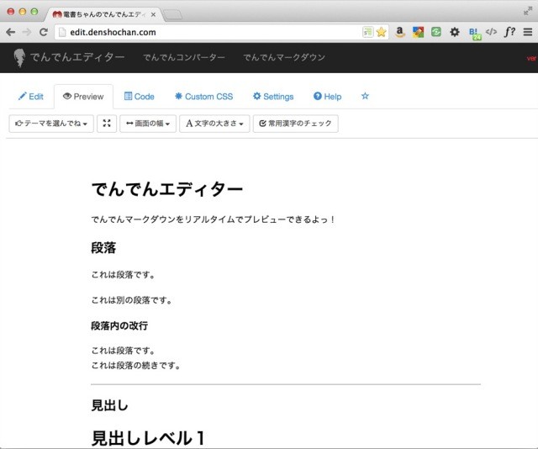Click the green page icon in address bar

367,32
